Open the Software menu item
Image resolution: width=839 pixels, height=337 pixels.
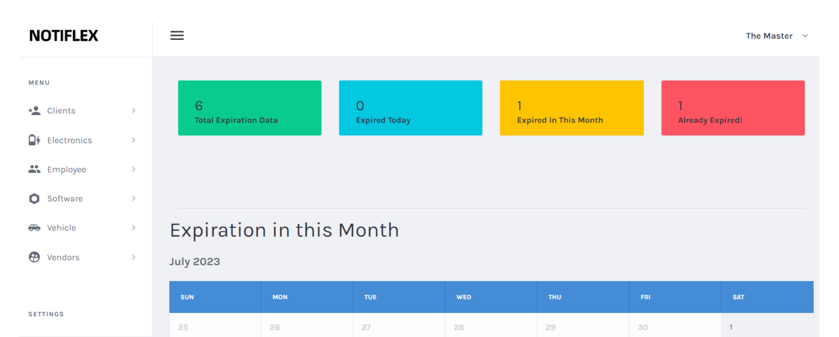click(65, 199)
